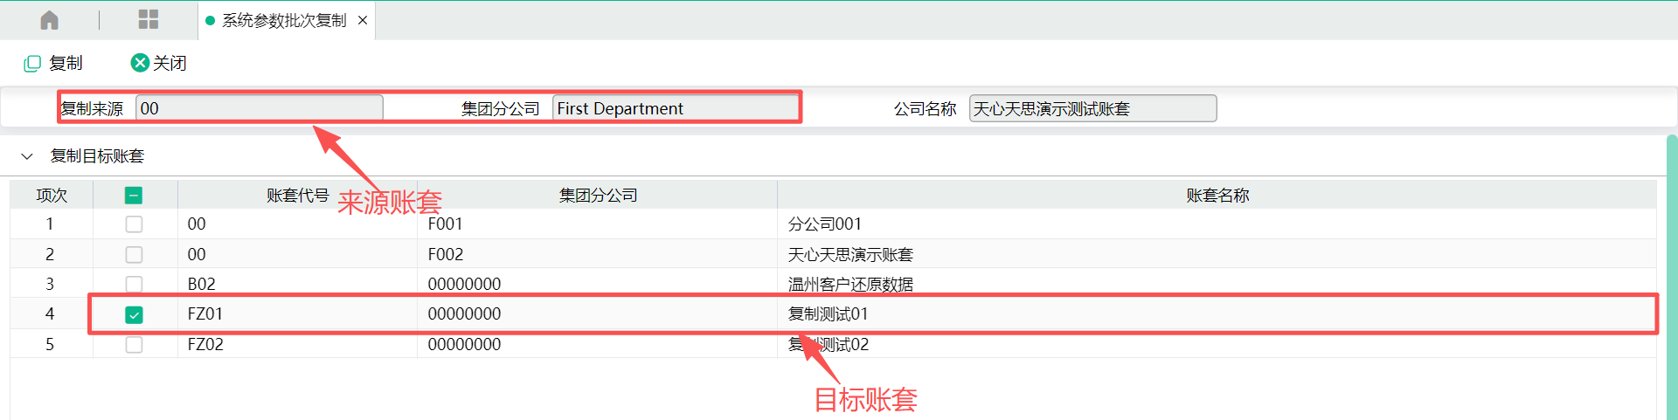Click the green close circle icon
The width and height of the screenshot is (1678, 420).
coord(140,63)
